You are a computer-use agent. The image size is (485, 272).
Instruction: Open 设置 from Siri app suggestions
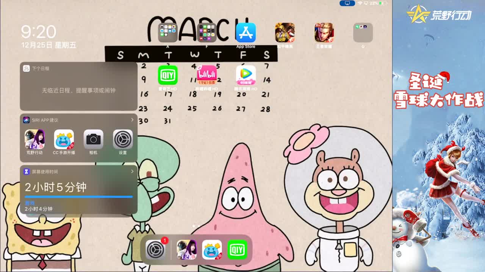click(123, 139)
